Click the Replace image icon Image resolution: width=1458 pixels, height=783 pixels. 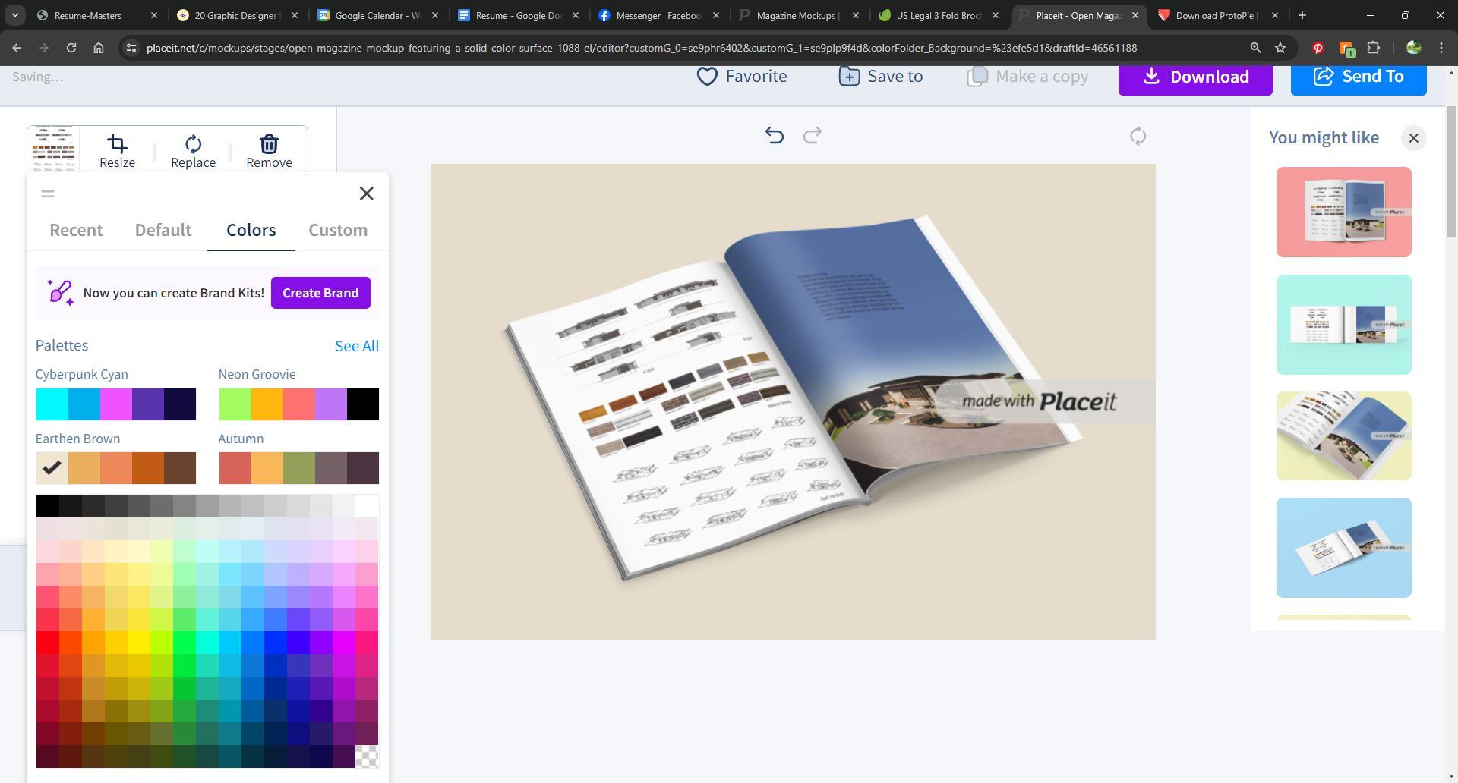click(193, 152)
